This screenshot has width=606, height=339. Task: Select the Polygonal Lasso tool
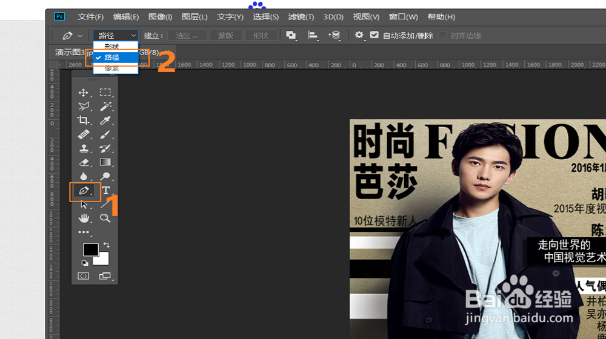coord(84,106)
